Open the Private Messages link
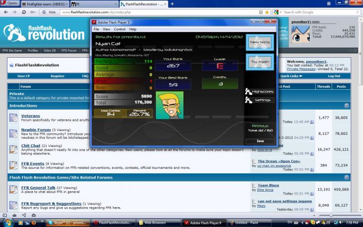The height and width of the screenshot is (227, 363). [301, 69]
